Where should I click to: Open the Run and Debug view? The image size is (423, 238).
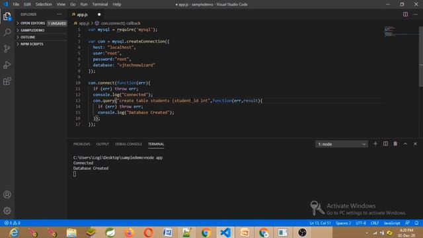click(7, 65)
